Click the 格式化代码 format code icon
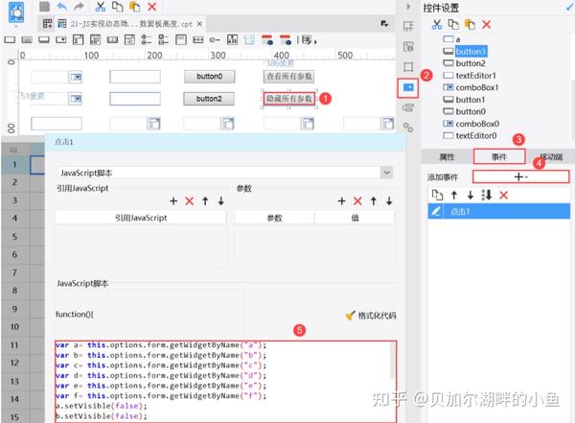Viewport: 575px width, 423px height. click(x=350, y=316)
